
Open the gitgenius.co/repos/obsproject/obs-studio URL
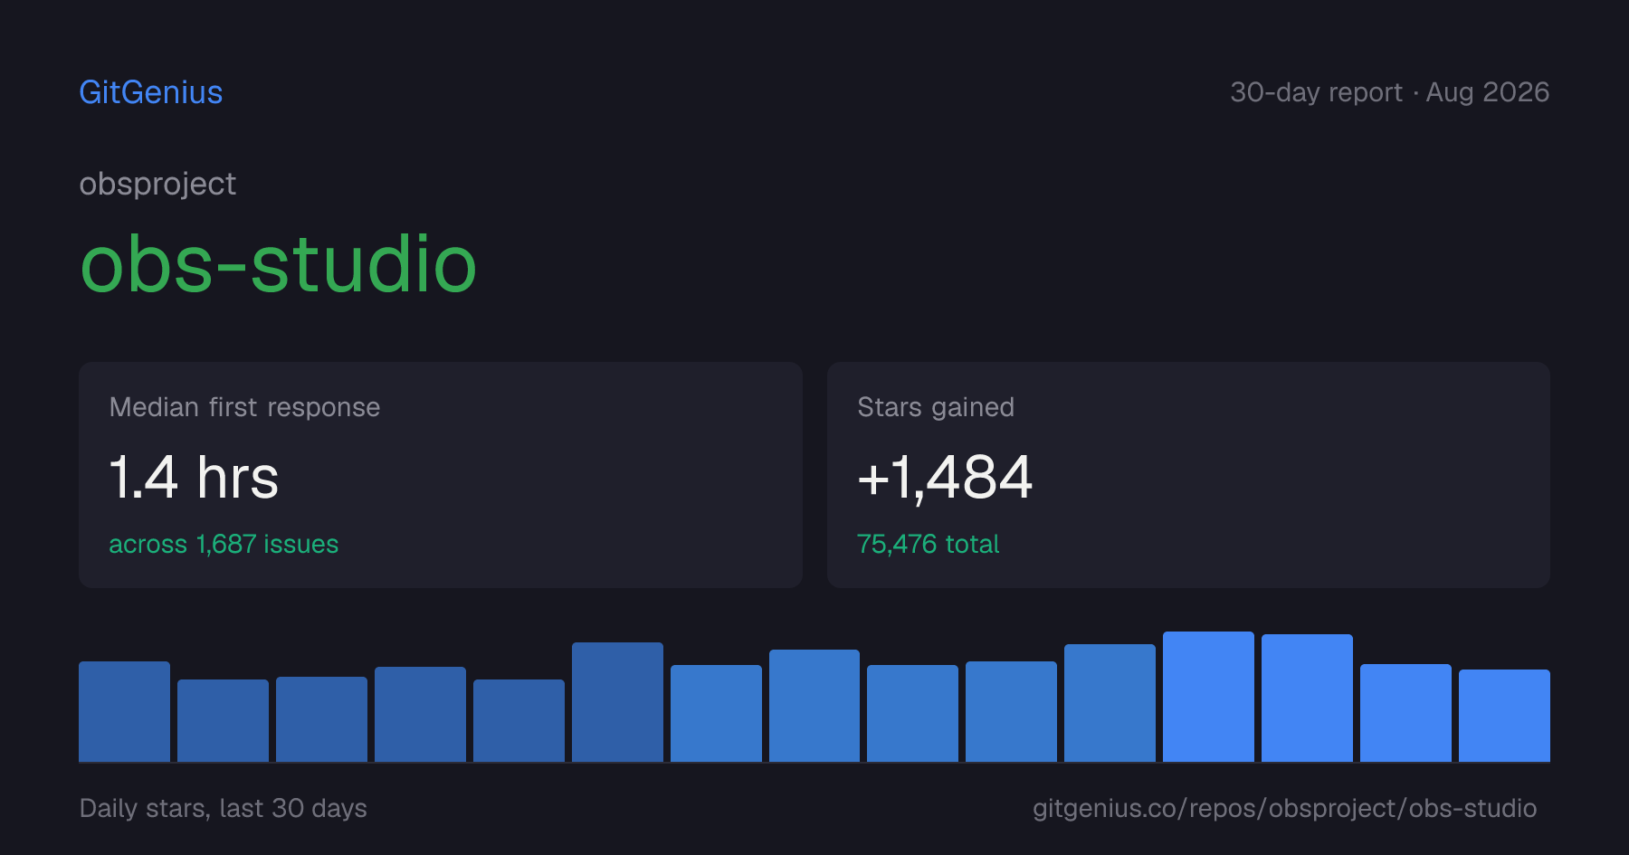tap(1284, 808)
